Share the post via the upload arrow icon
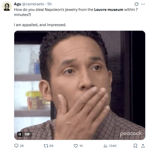 (x=143, y=146)
